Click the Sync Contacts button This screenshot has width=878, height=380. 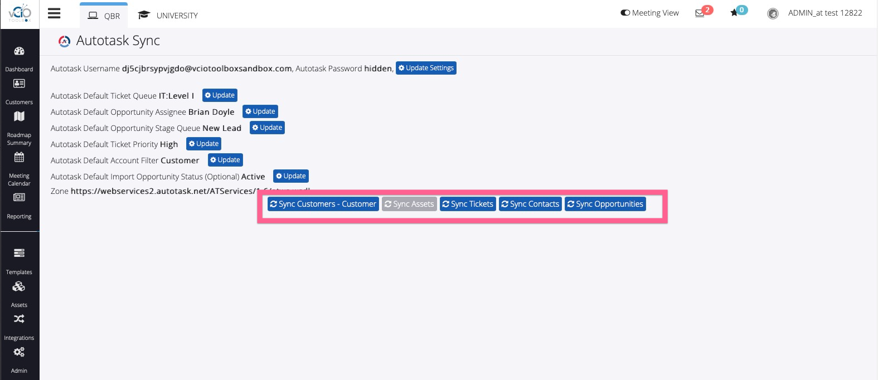coord(530,204)
